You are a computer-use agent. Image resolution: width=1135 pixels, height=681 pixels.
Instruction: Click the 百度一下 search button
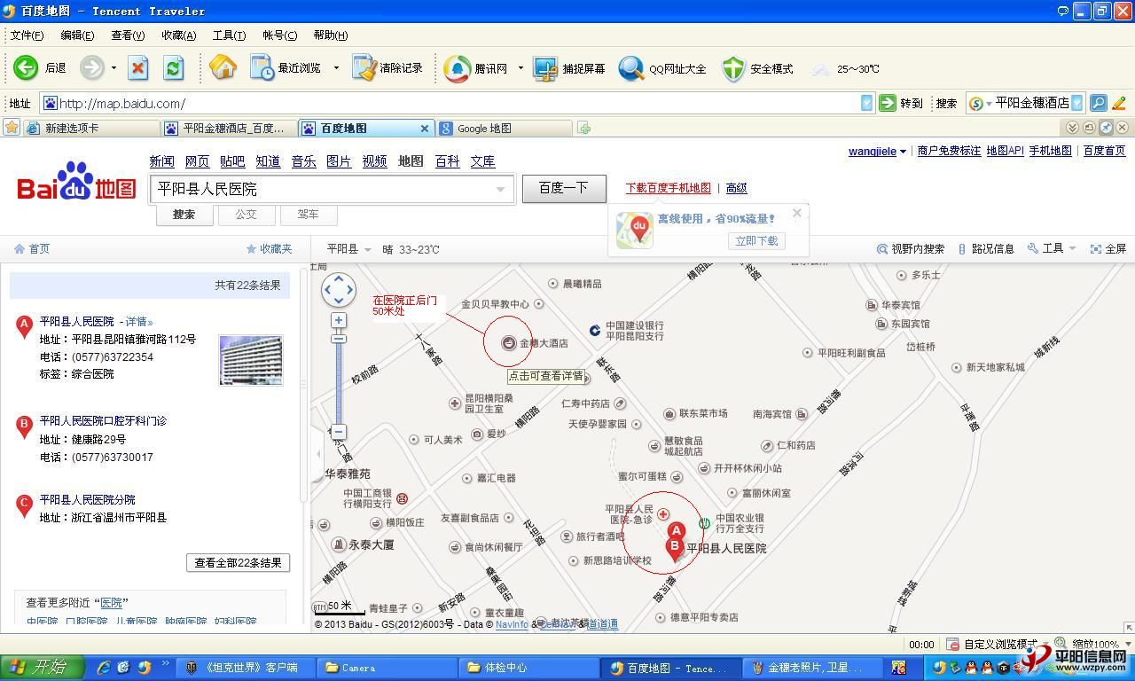click(x=564, y=188)
